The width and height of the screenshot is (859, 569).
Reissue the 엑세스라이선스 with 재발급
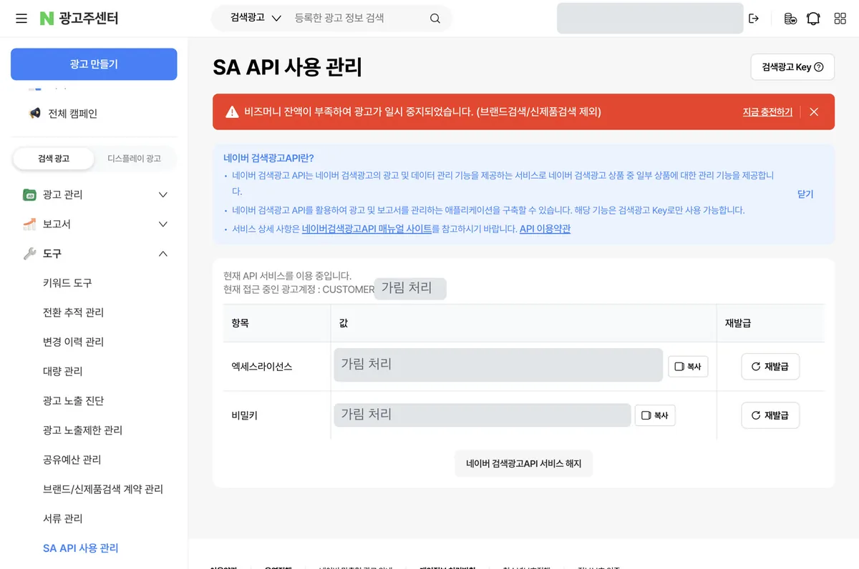[x=770, y=367]
